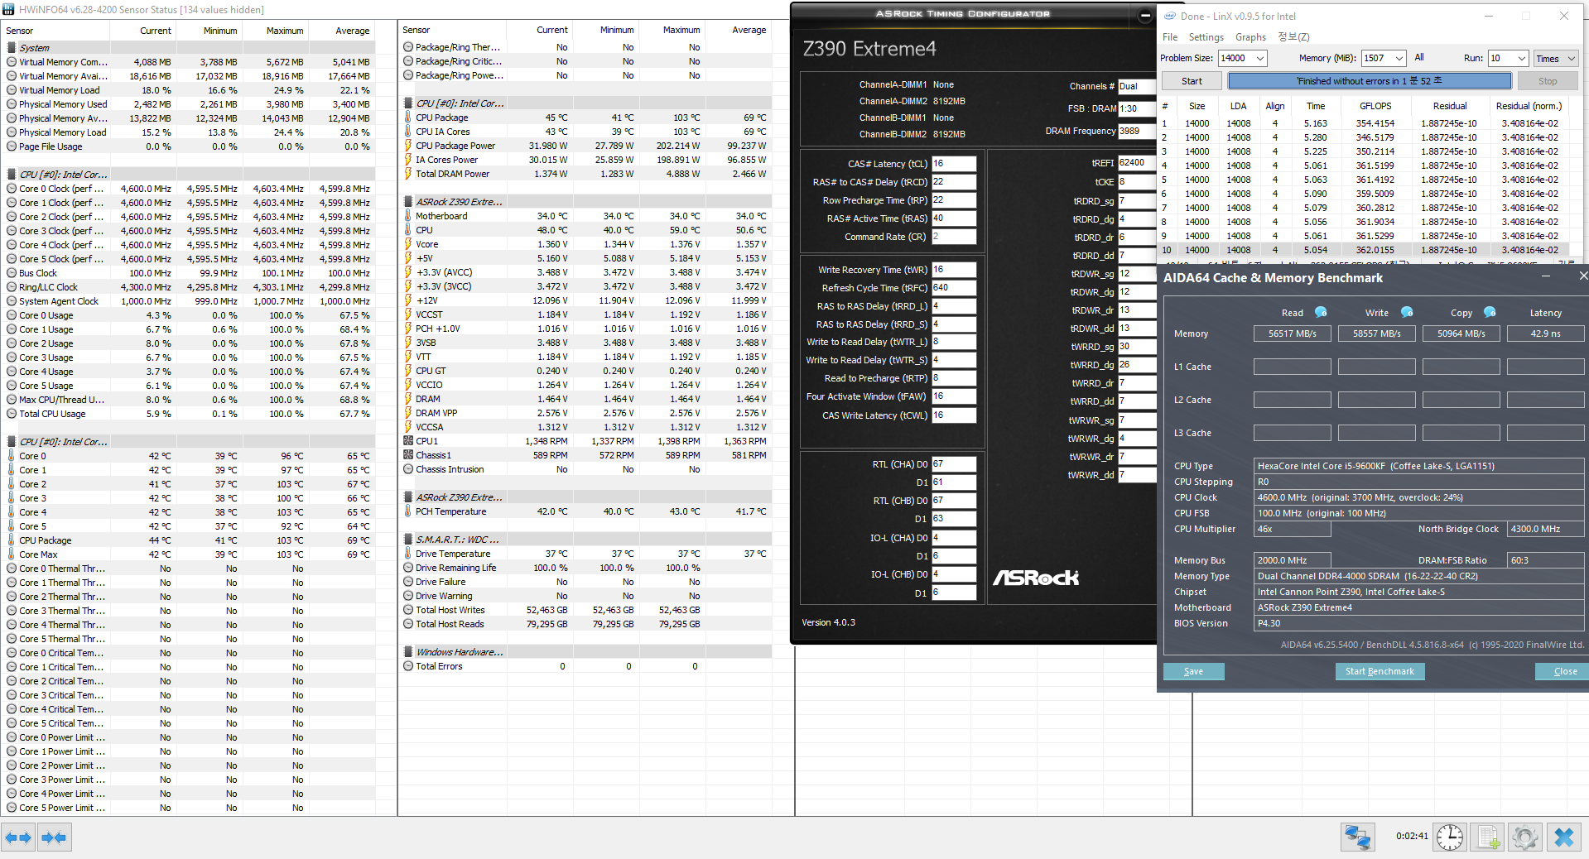The image size is (1589, 859).
Task: Click the Start button in LinX
Action: click(1192, 81)
